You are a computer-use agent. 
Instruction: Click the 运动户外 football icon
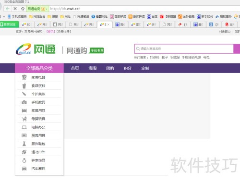pos(24,152)
